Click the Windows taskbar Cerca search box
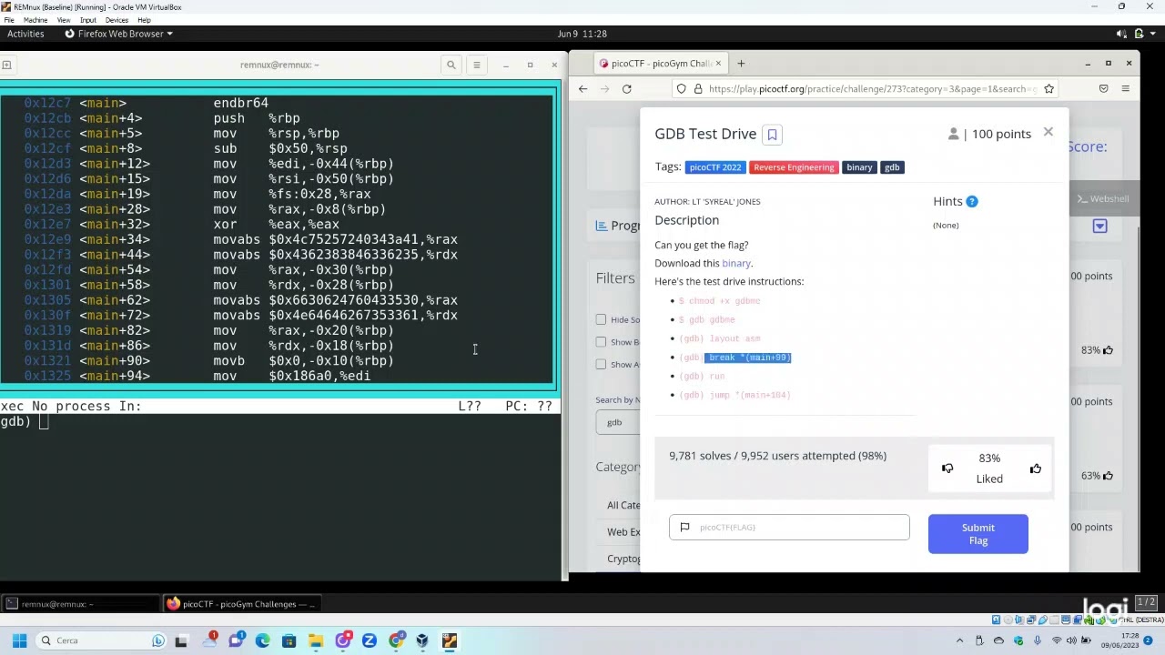Screen dimensions: 1165x655 click(100, 640)
